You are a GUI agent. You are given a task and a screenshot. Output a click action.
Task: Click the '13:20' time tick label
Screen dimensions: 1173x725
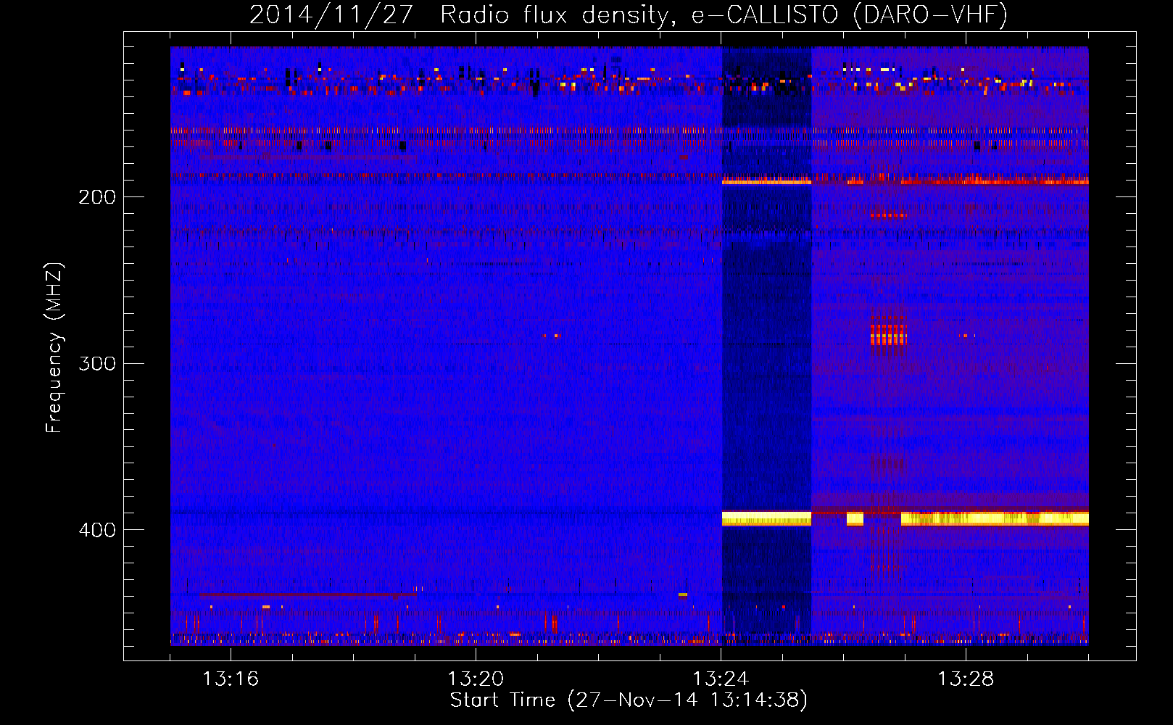click(476, 679)
